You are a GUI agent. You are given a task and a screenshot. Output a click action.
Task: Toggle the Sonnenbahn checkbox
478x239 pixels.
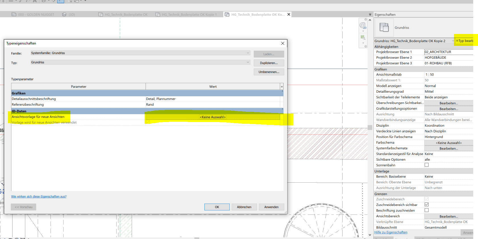coord(427,165)
